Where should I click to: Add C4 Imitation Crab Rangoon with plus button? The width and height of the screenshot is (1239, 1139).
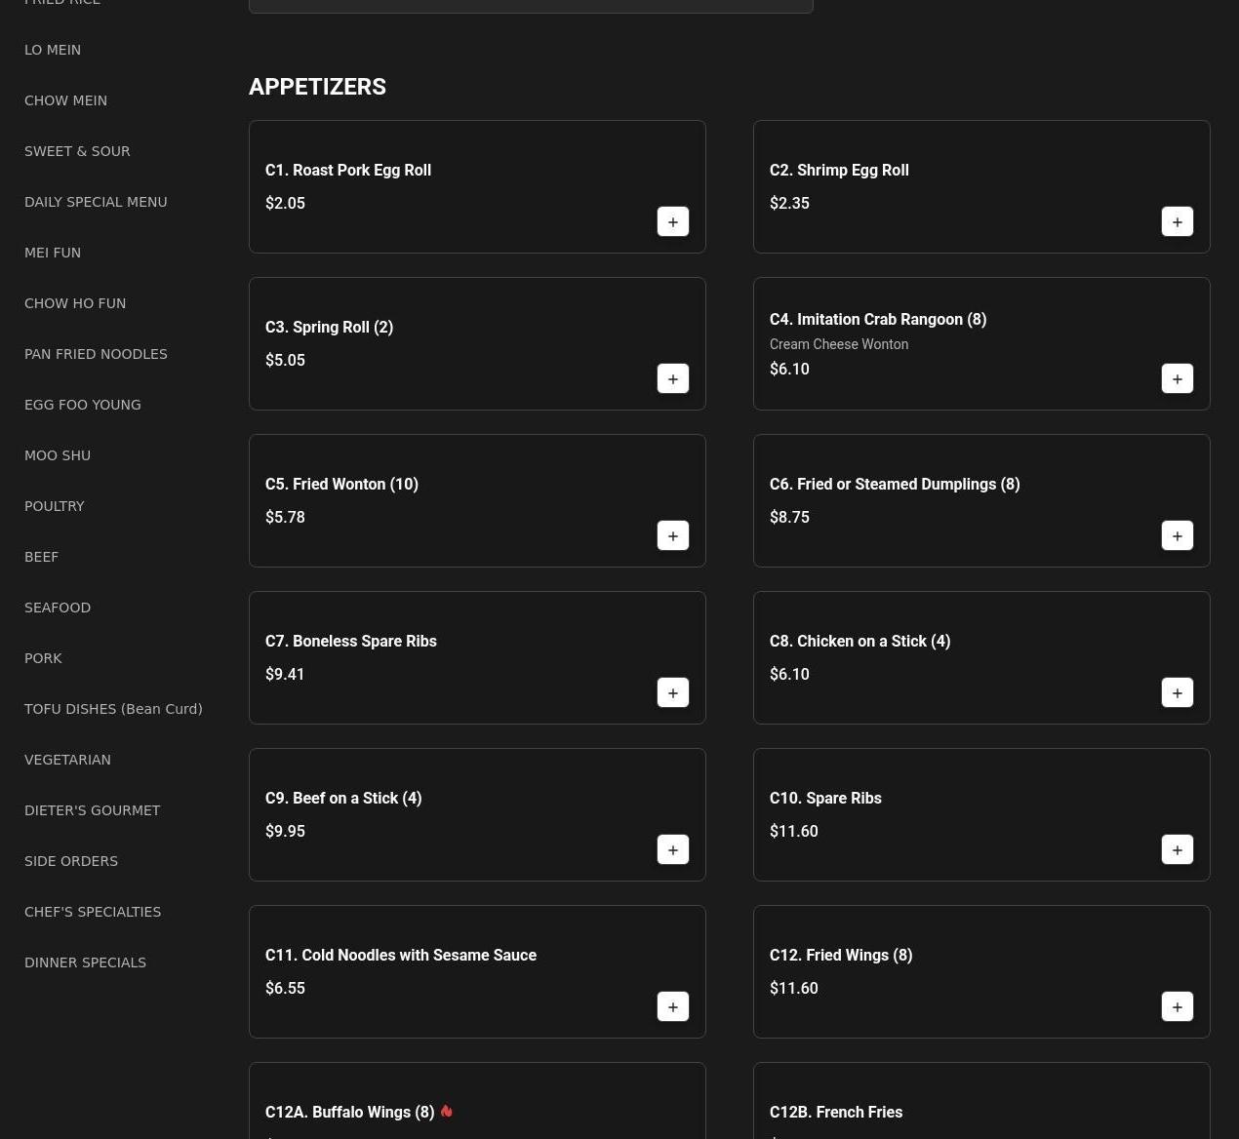tap(1178, 378)
